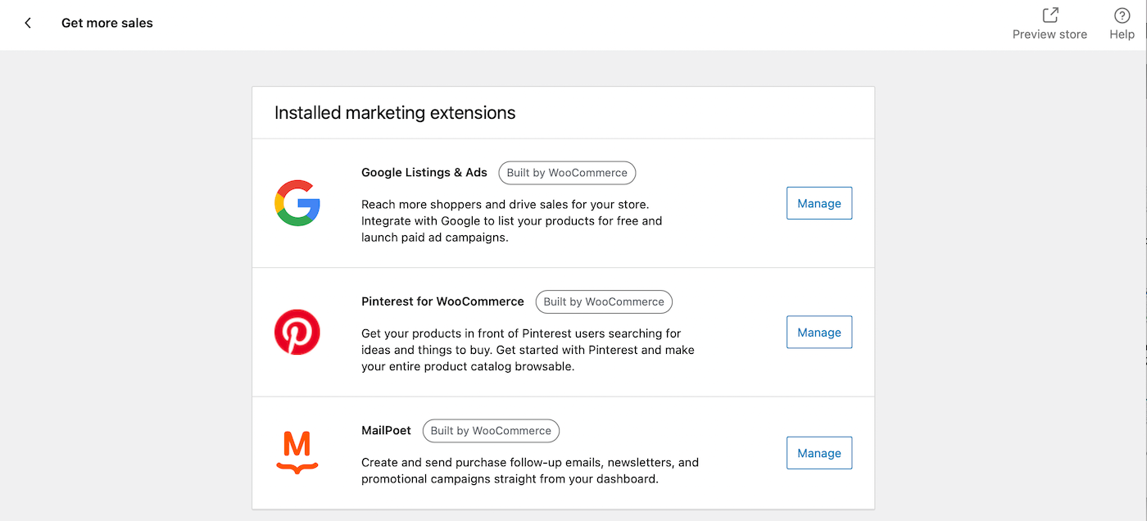Click the Installed marketing extensions heading
Screen dimensions: 1147x521
tap(395, 113)
